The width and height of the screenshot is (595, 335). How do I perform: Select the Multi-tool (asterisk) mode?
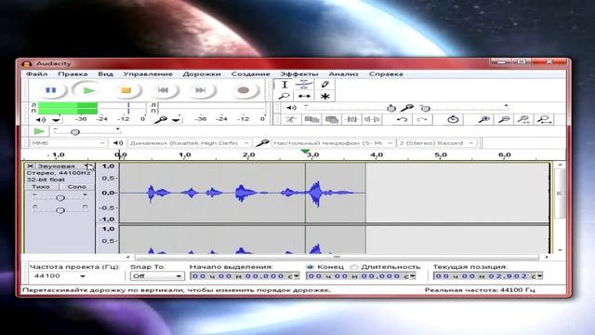(324, 96)
